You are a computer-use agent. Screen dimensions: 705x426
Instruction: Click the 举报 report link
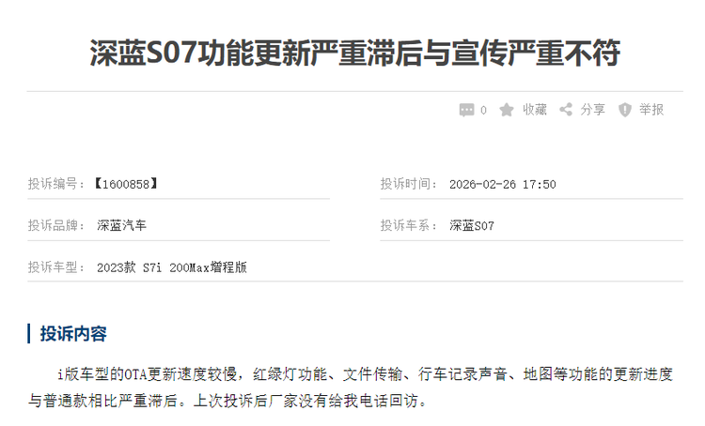coord(651,110)
